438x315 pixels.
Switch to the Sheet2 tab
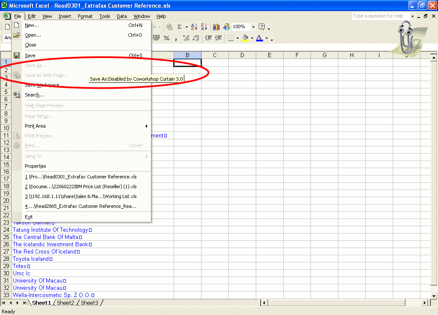[x=65, y=303]
